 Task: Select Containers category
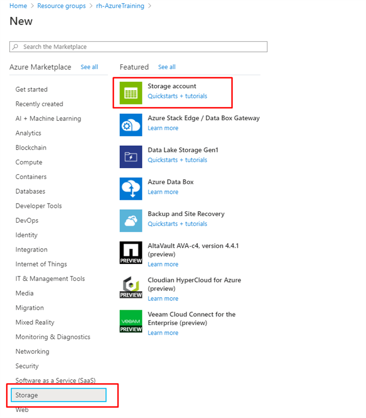tap(31, 177)
